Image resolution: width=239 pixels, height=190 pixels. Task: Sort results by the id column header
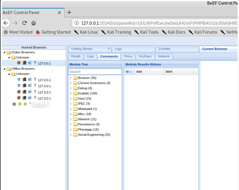(129, 71)
